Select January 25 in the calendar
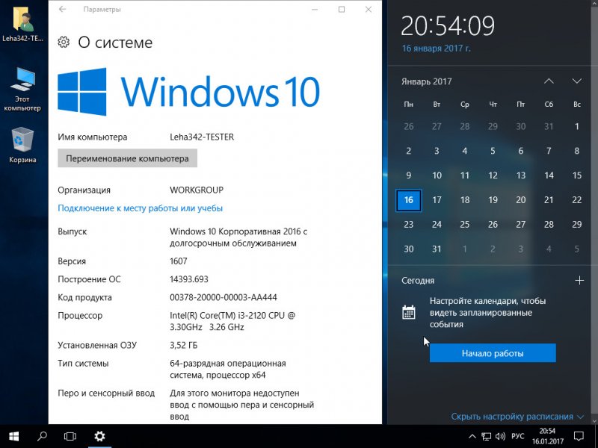 coord(465,224)
